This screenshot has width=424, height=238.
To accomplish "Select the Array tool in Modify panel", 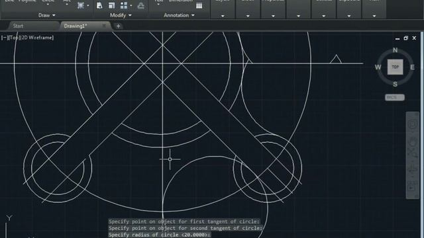I will [124, 5].
